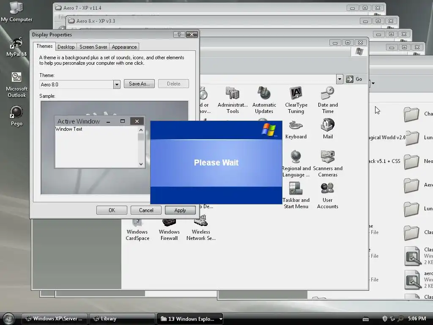Open Regional and Language options icon
This screenshot has width=433, height=325.
click(296, 164)
